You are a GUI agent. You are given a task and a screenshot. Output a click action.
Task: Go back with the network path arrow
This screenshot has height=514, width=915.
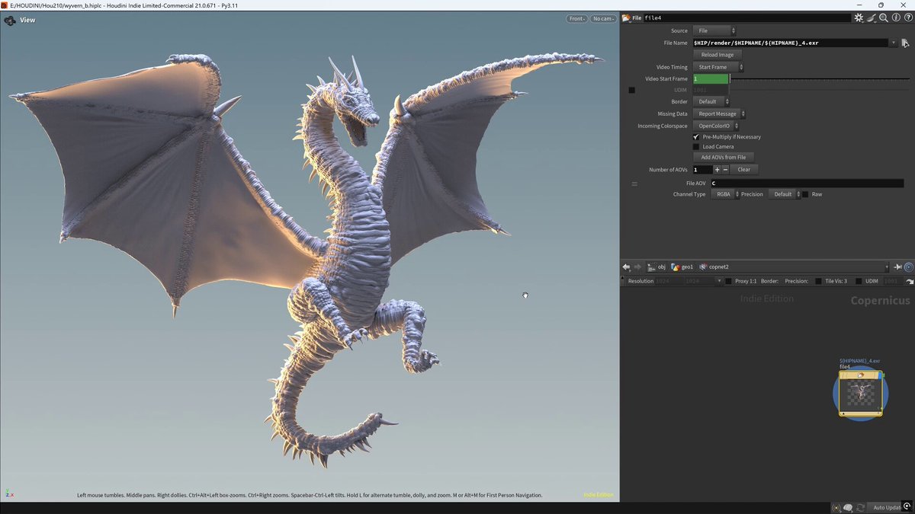(x=627, y=267)
